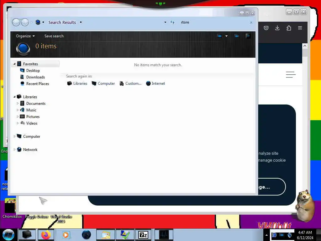
Task: Click the photo folder taskbar icon
Action: [106, 235]
